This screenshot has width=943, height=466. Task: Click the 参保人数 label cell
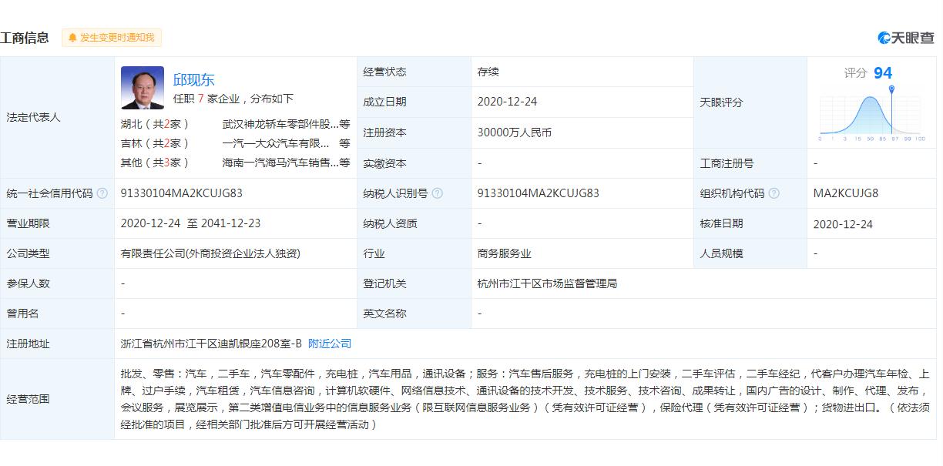(57, 283)
